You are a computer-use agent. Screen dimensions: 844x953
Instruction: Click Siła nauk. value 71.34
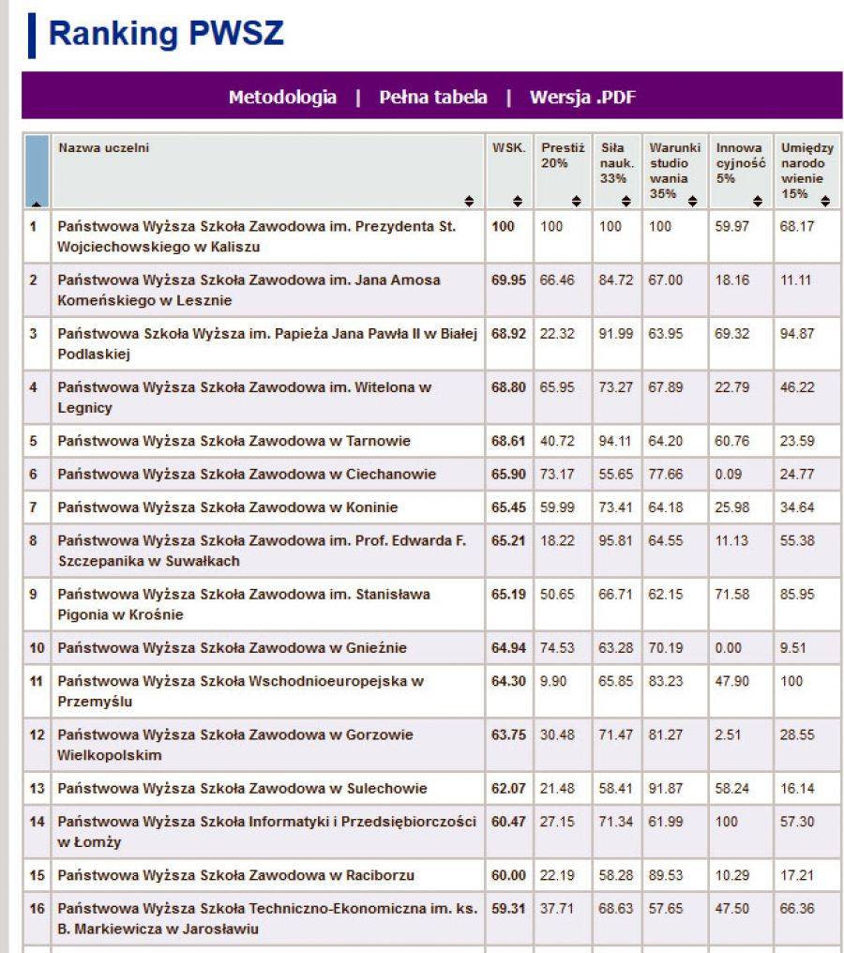click(615, 822)
